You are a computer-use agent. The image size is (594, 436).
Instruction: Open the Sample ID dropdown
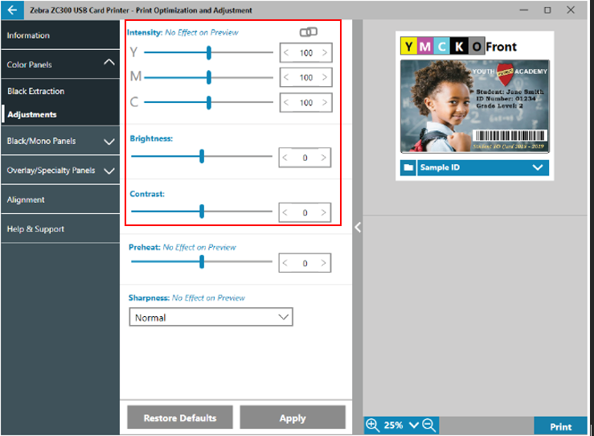coord(482,167)
